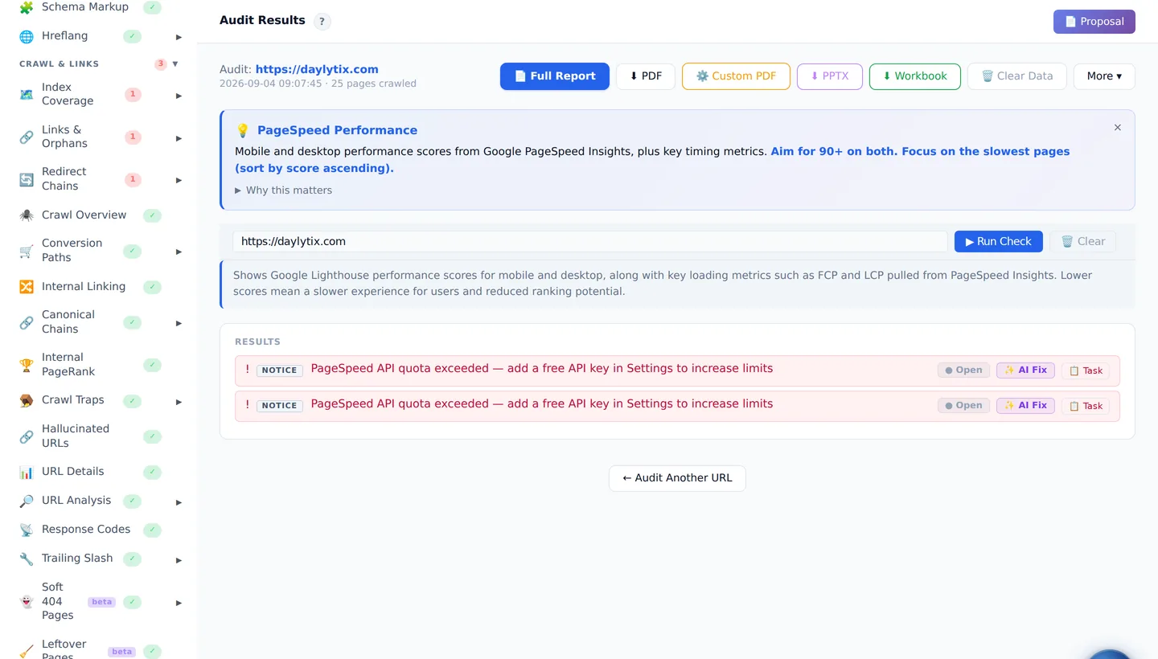
Task: Select Response Codes in the sidebar
Action: [86, 530]
